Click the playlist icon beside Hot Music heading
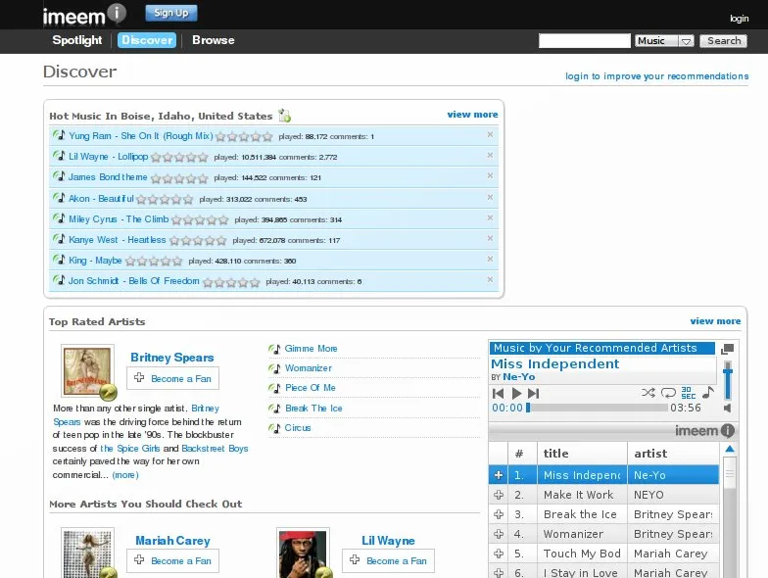This screenshot has height=578, width=768. [284, 116]
